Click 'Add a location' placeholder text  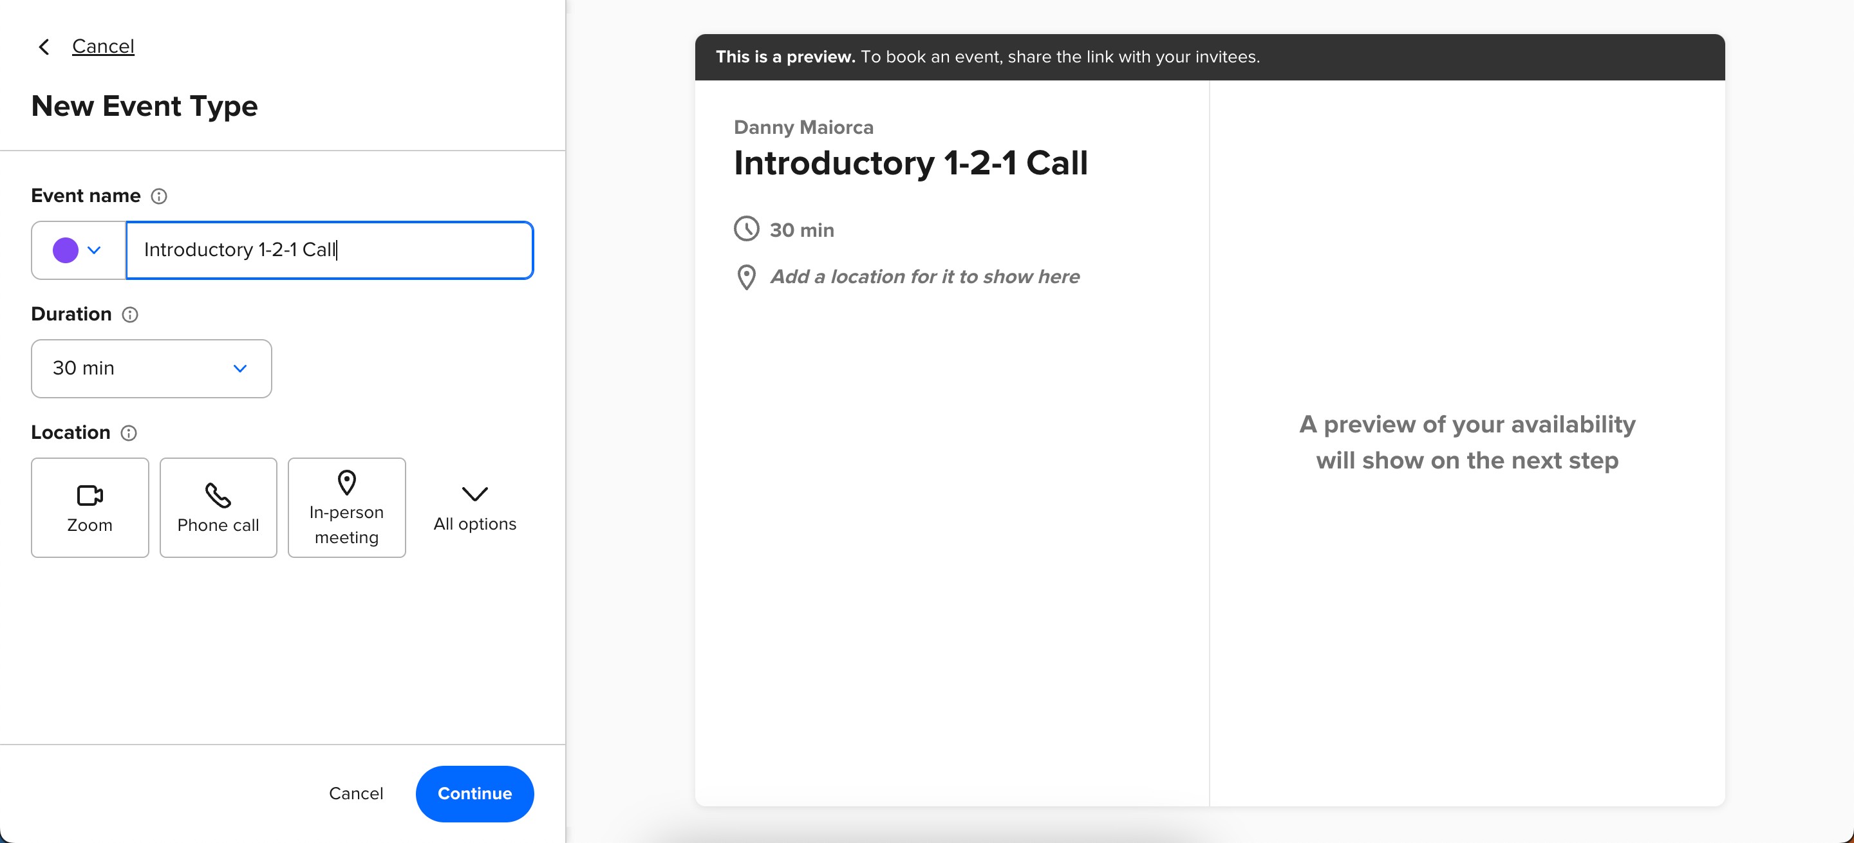pyautogui.click(x=925, y=277)
